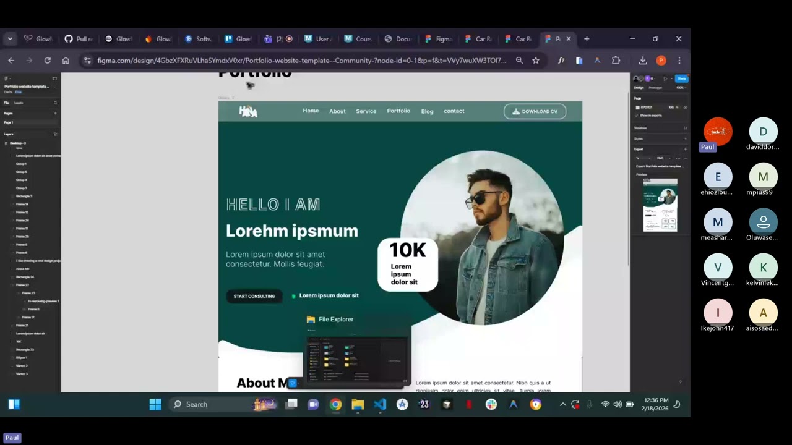Click the Present play icon in Figma
This screenshot has height=445, width=792.
tap(665, 78)
